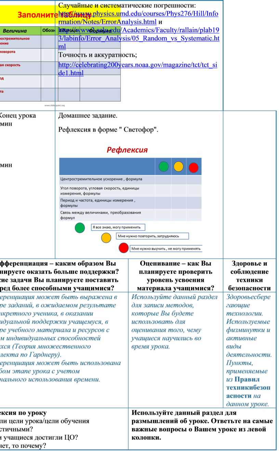The width and height of the screenshot is (279, 451).
Task: Click 'Случайные и систематические погрешности:' text
Action: click(x=127, y=5)
